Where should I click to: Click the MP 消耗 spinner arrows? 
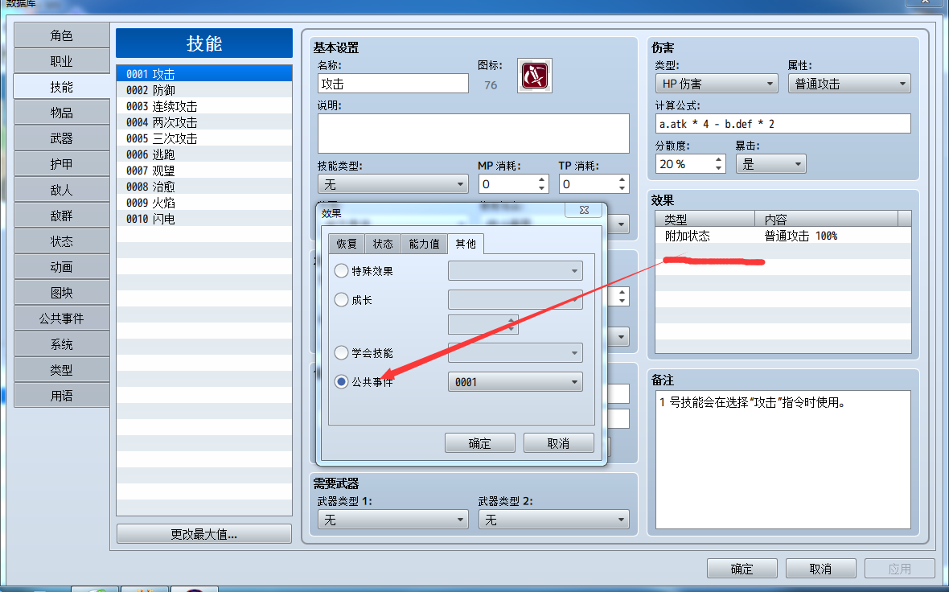pos(541,184)
